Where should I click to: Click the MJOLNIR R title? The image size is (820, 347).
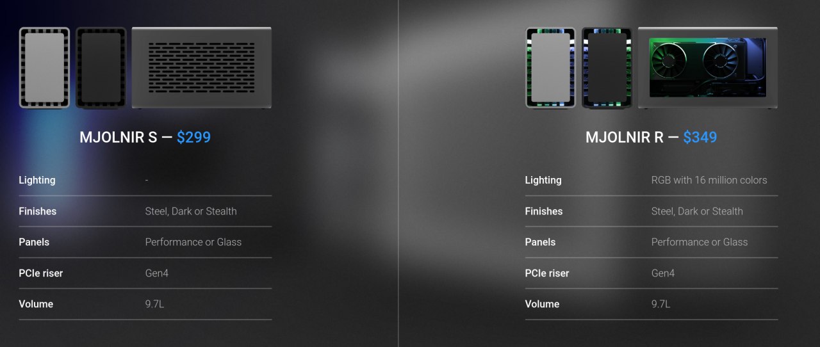625,137
